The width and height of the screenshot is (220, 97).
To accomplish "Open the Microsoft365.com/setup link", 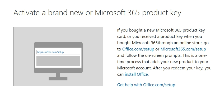I will [183, 49].
